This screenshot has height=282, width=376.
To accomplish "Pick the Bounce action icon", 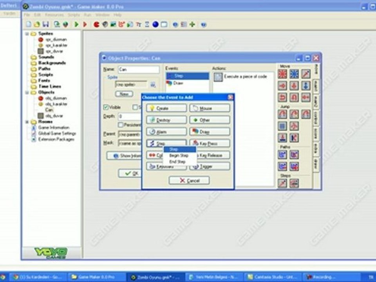I will [x=294, y=137].
